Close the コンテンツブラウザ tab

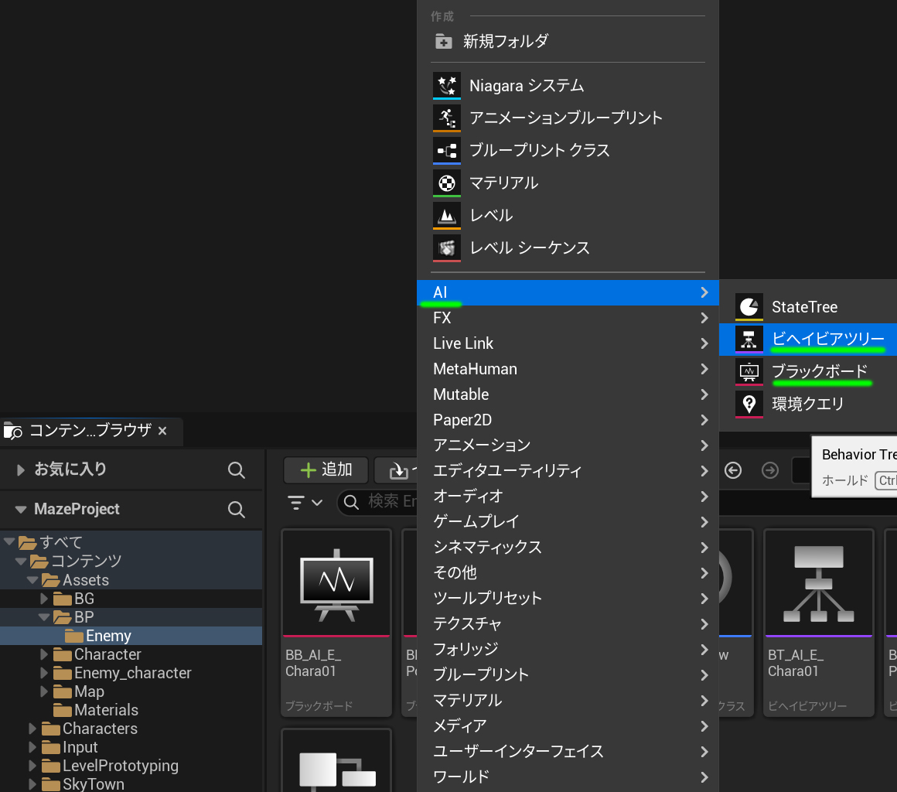pyautogui.click(x=162, y=431)
